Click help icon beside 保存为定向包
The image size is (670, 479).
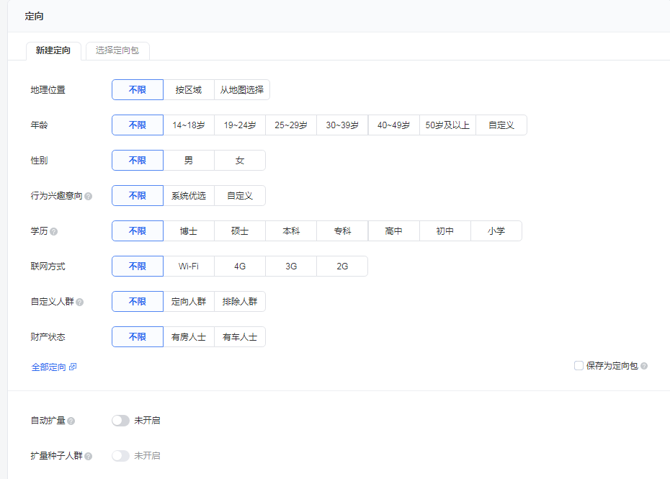(x=644, y=366)
